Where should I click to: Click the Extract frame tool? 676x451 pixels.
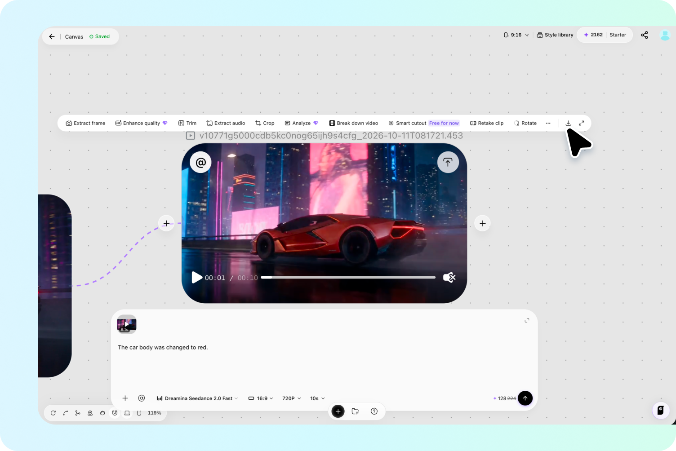pyautogui.click(x=85, y=123)
